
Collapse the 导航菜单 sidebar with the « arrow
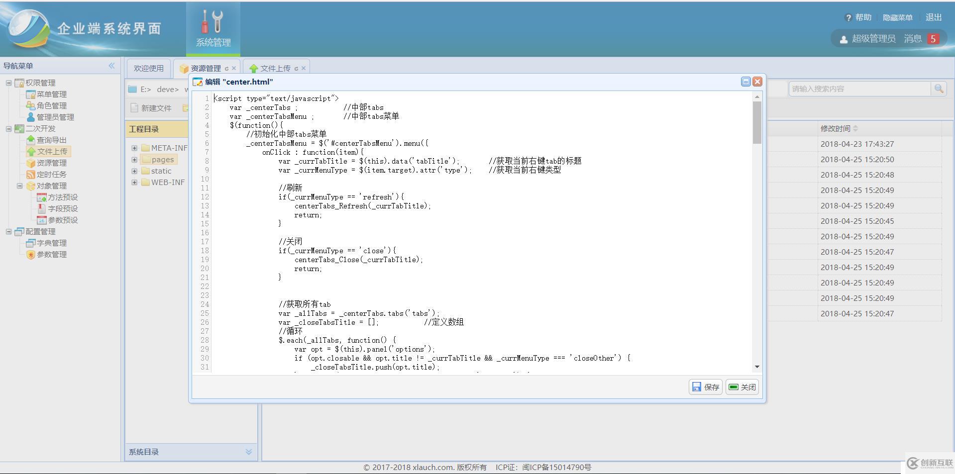[x=112, y=65]
